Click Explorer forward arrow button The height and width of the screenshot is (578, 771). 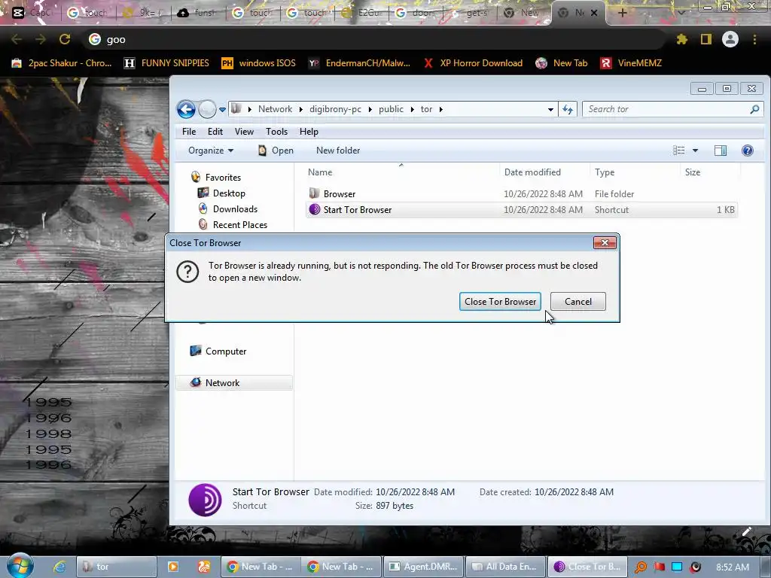tap(207, 109)
